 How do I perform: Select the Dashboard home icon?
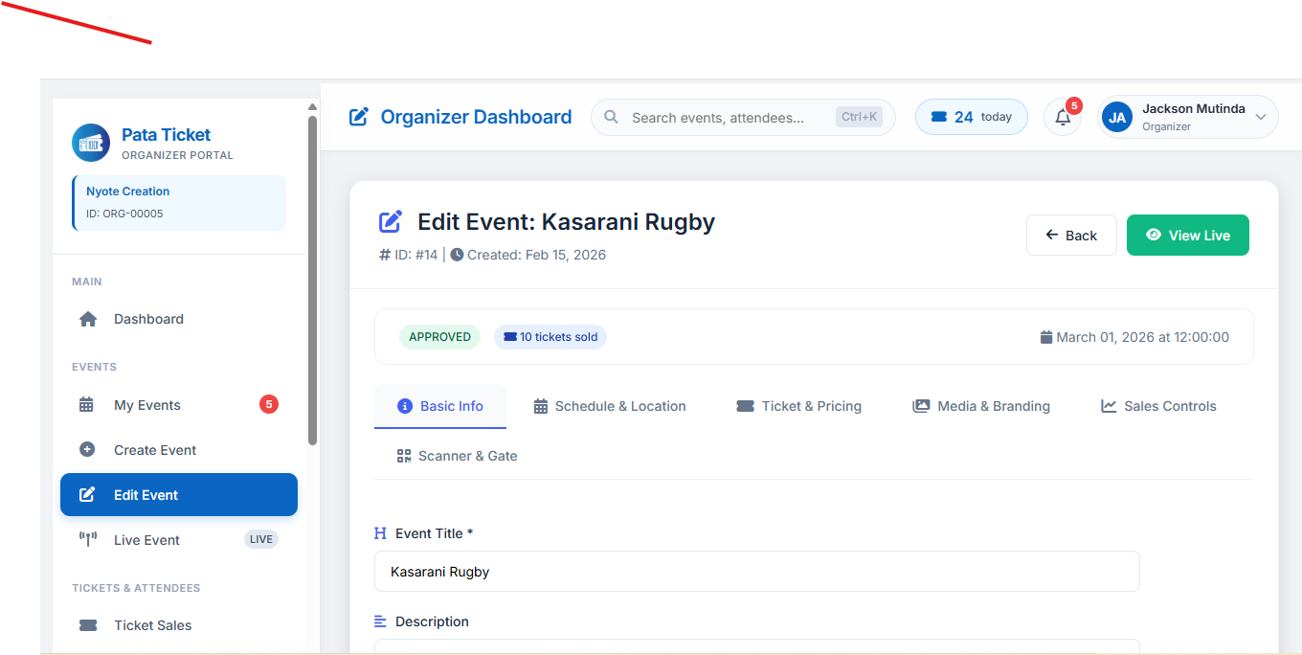click(x=88, y=318)
